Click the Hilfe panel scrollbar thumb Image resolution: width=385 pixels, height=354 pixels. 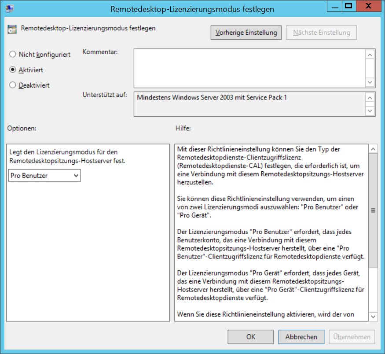click(x=373, y=210)
